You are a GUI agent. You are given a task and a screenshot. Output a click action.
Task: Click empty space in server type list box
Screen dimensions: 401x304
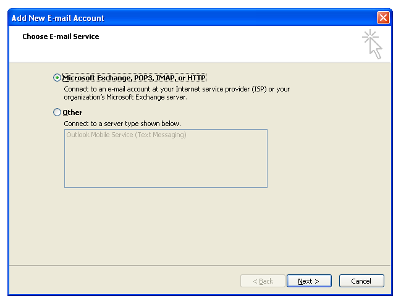[x=166, y=164]
